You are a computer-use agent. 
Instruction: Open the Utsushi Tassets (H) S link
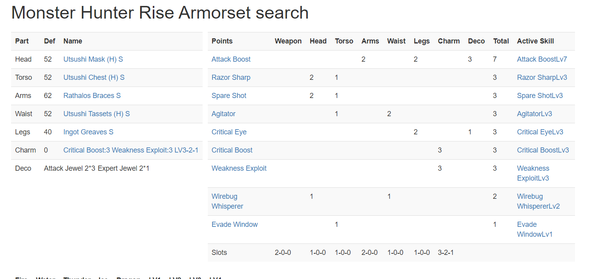click(97, 114)
